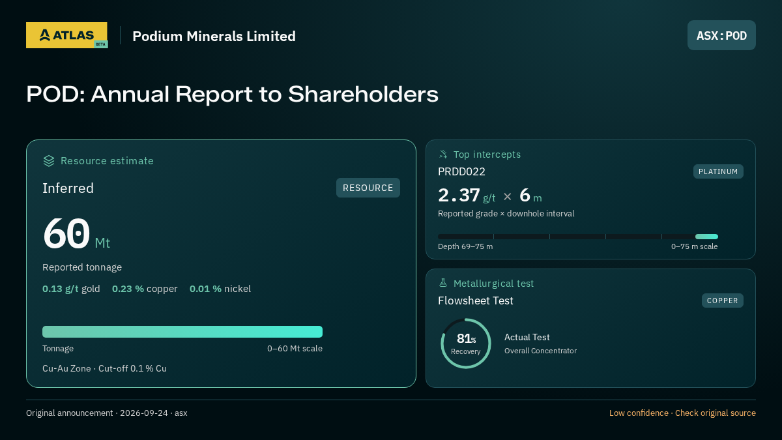The width and height of the screenshot is (782, 440).
Task: Click the PLATINUM tag
Action: pyautogui.click(x=718, y=171)
